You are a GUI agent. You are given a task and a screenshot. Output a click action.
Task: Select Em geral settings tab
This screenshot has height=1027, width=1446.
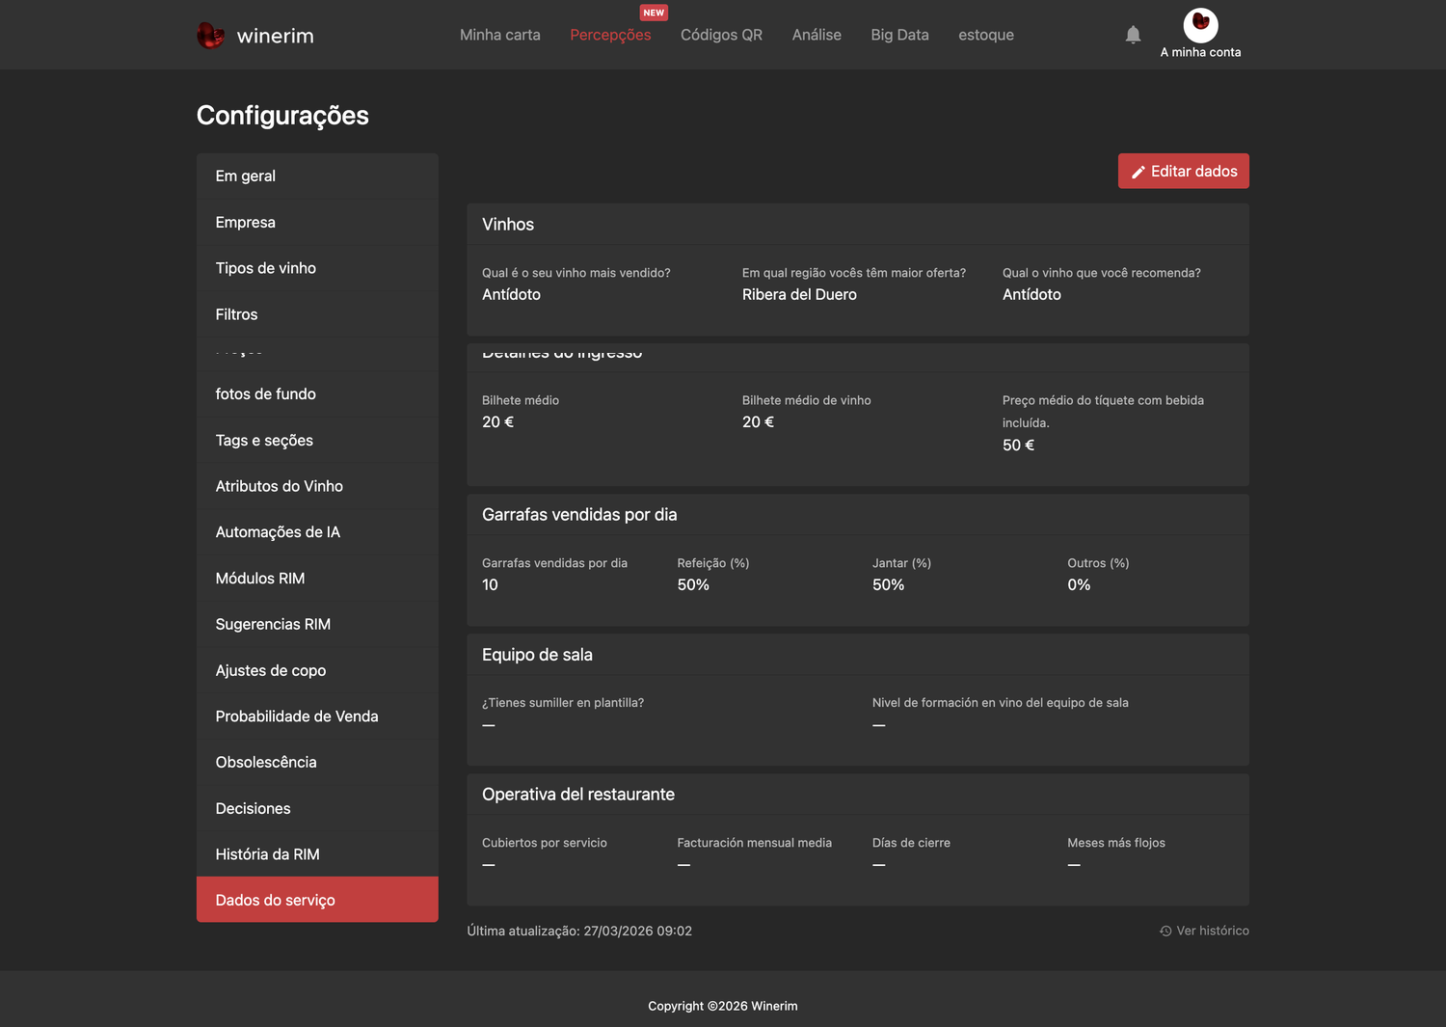click(x=317, y=176)
